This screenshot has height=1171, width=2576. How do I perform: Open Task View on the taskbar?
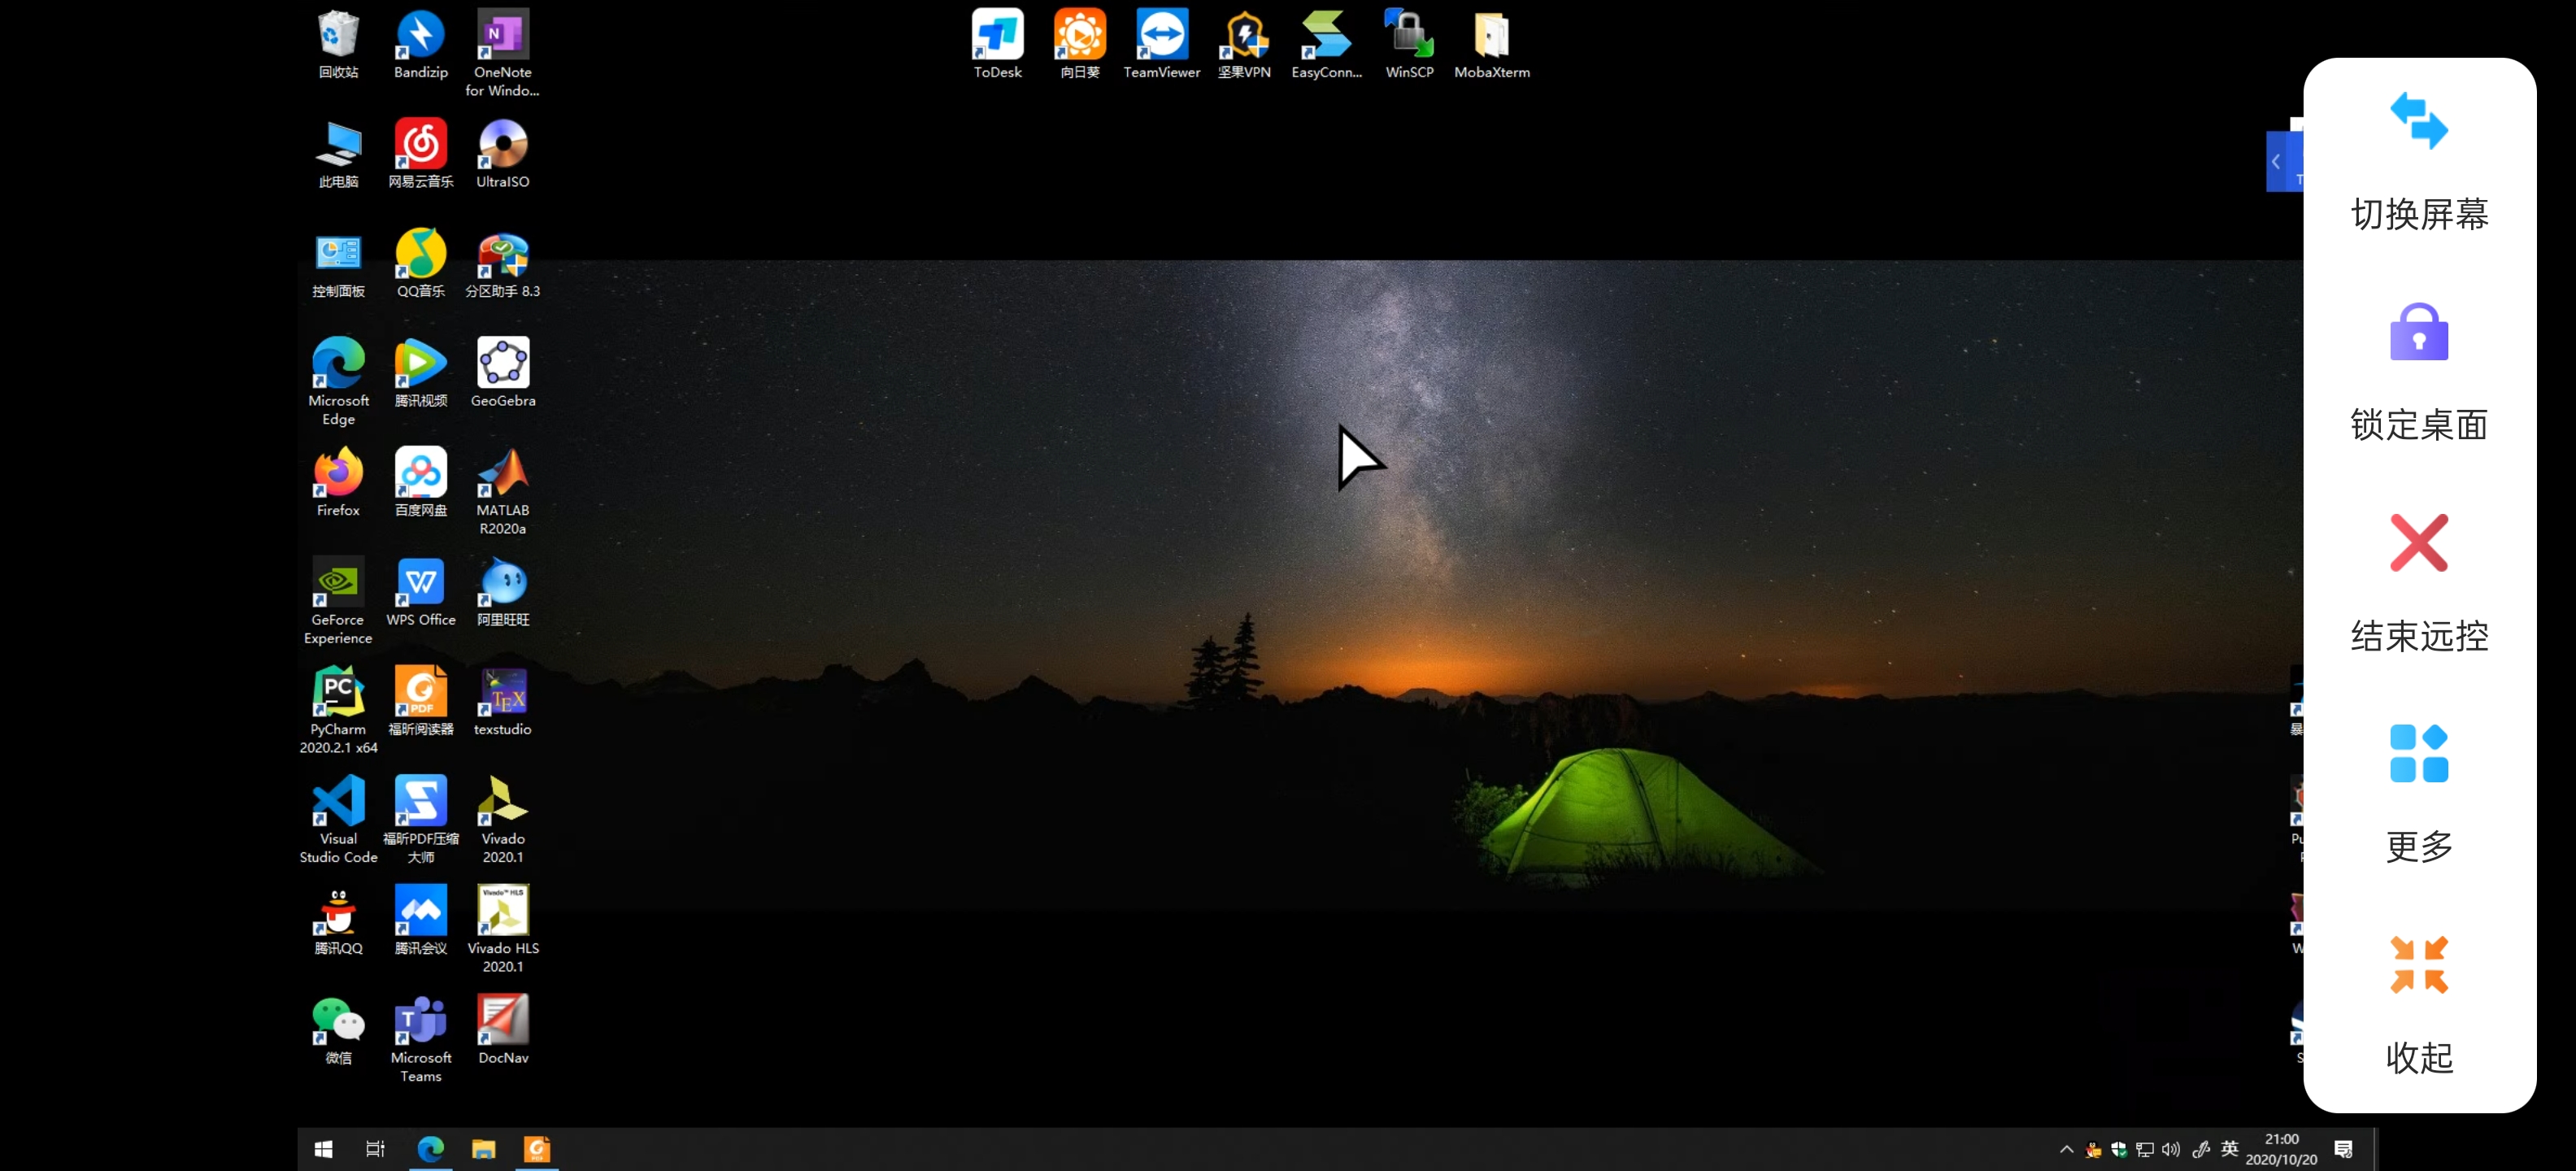click(x=375, y=1149)
